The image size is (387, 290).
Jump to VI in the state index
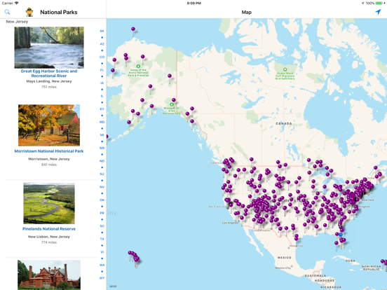tap(102, 252)
